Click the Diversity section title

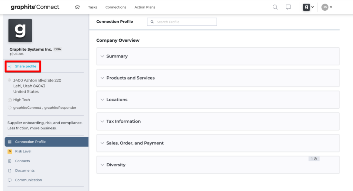(116, 165)
